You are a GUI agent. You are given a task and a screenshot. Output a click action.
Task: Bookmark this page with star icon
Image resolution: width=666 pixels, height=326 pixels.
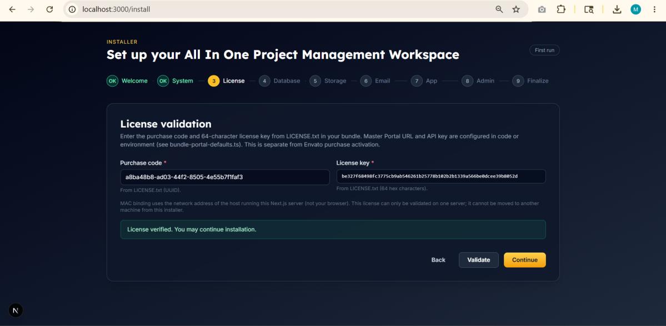coord(516,9)
